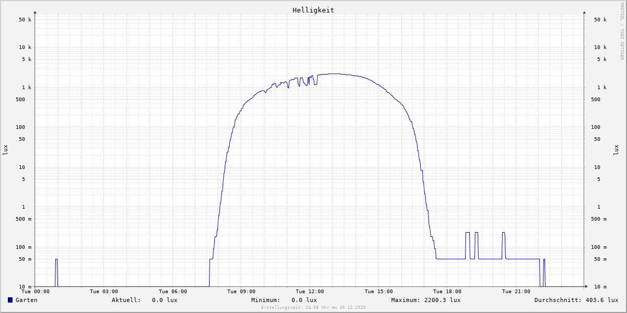Select the Garten legend label

tap(26, 300)
